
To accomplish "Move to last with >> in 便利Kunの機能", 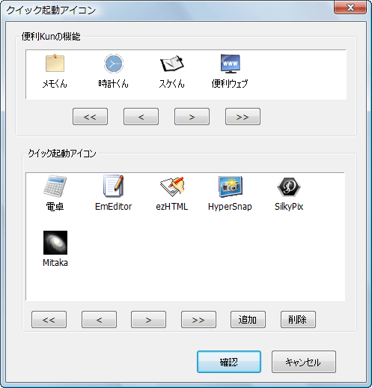I will [243, 117].
